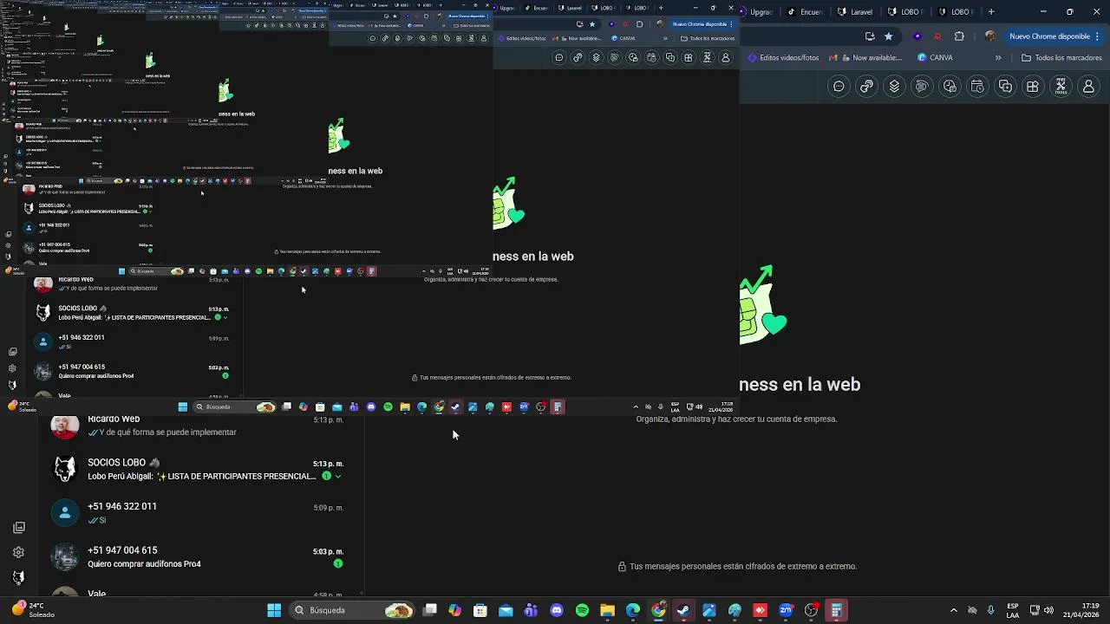Open File Explorer from the bottom taskbar

(x=607, y=610)
